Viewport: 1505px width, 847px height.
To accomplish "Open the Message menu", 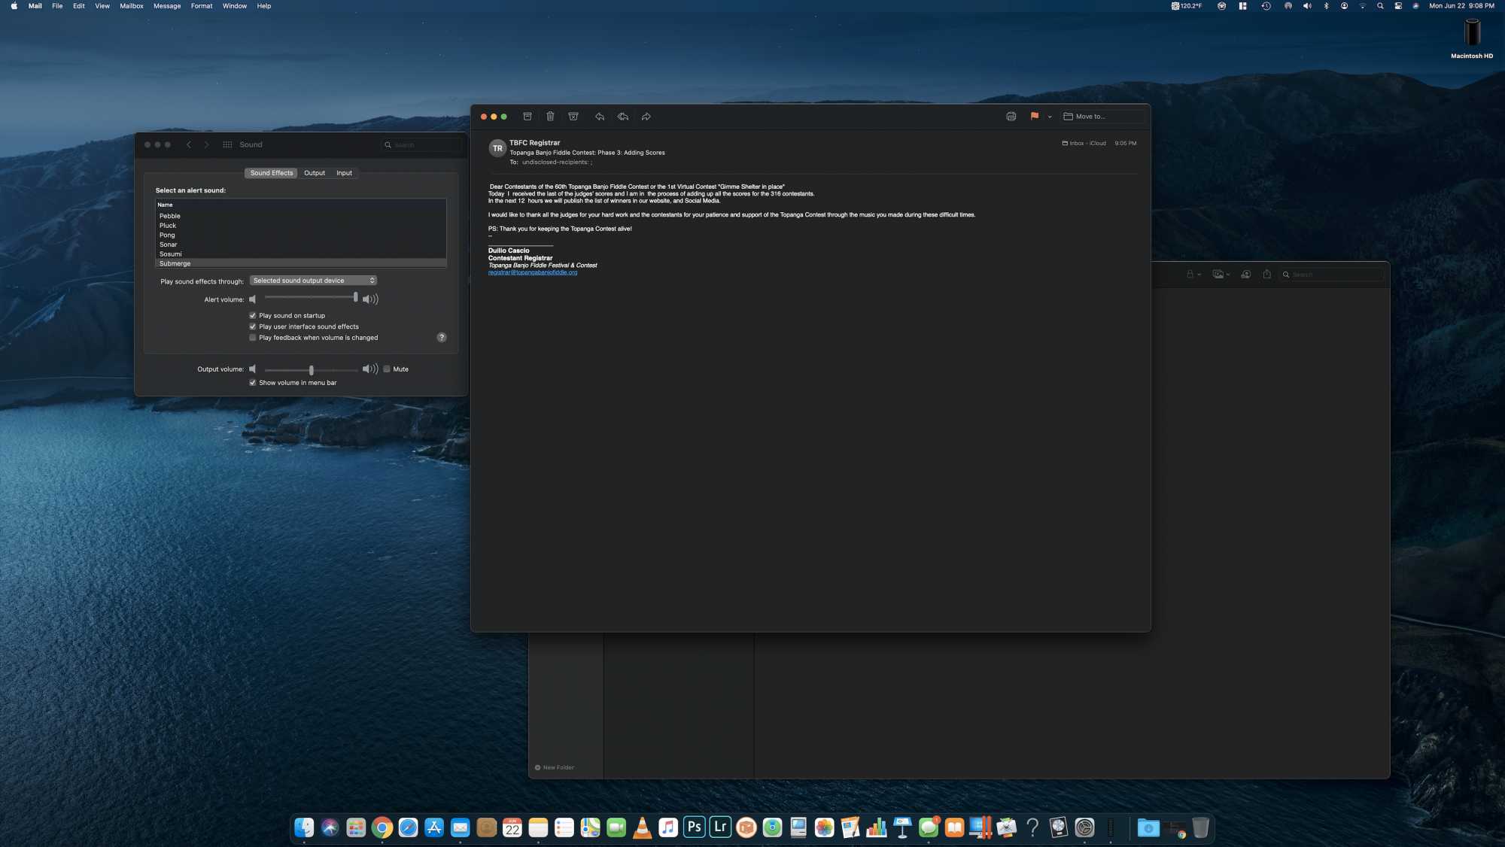I will coord(167,6).
